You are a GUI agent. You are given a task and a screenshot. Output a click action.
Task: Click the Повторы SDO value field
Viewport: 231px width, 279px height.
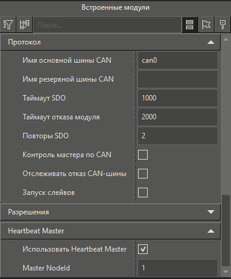[x=178, y=136]
